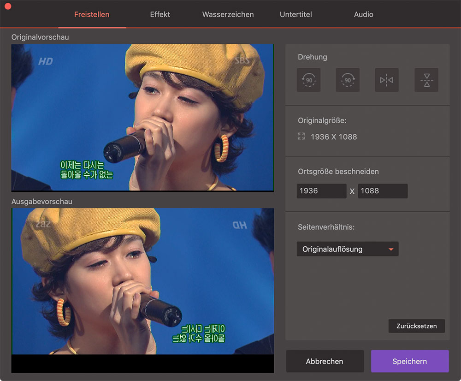Viewport: 461px width, 381px height.
Task: Close the window with red button
Action: (8, 6)
